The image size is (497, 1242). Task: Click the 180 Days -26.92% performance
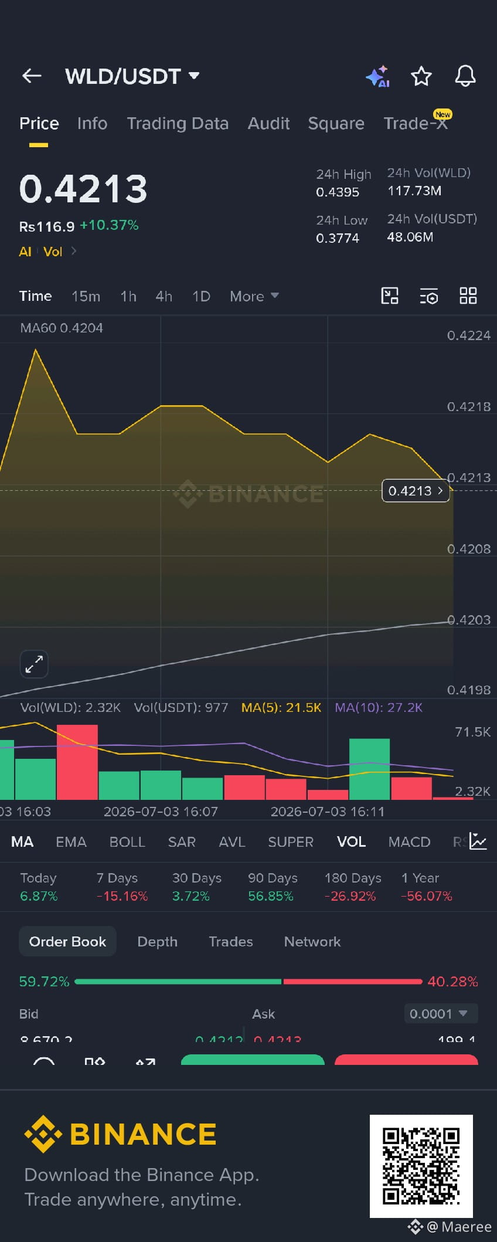tap(353, 887)
